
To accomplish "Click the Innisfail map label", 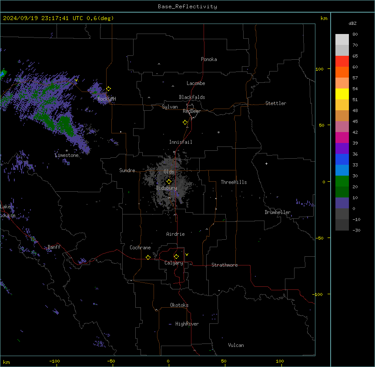I will click(181, 142).
